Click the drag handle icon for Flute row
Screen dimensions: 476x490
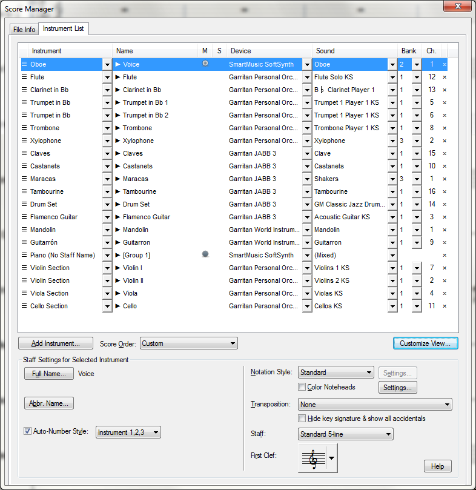point(24,77)
